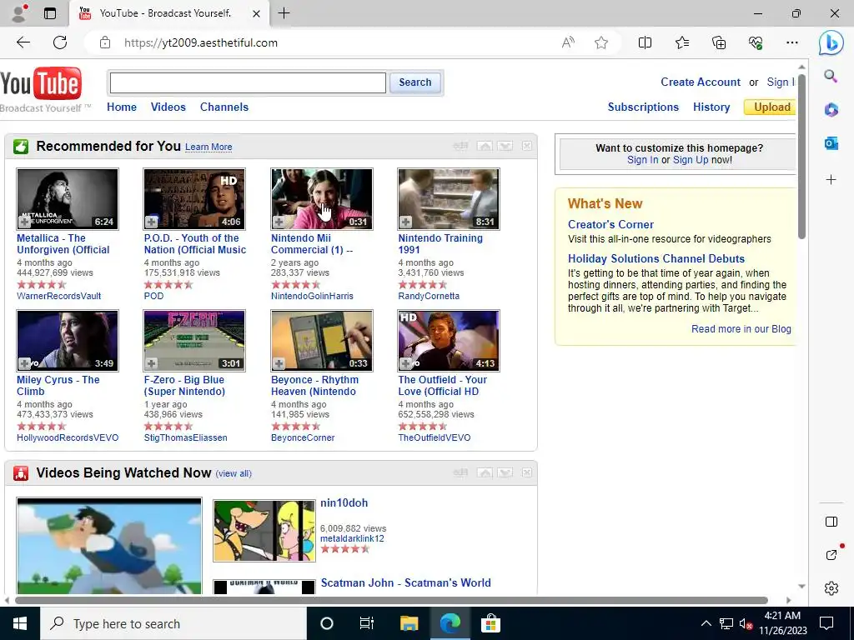854x640 pixels.
Task: Move Recommended for You module up
Action: (485, 146)
